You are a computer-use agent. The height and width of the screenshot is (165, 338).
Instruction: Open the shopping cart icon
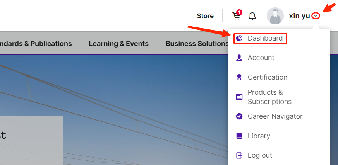(x=236, y=16)
